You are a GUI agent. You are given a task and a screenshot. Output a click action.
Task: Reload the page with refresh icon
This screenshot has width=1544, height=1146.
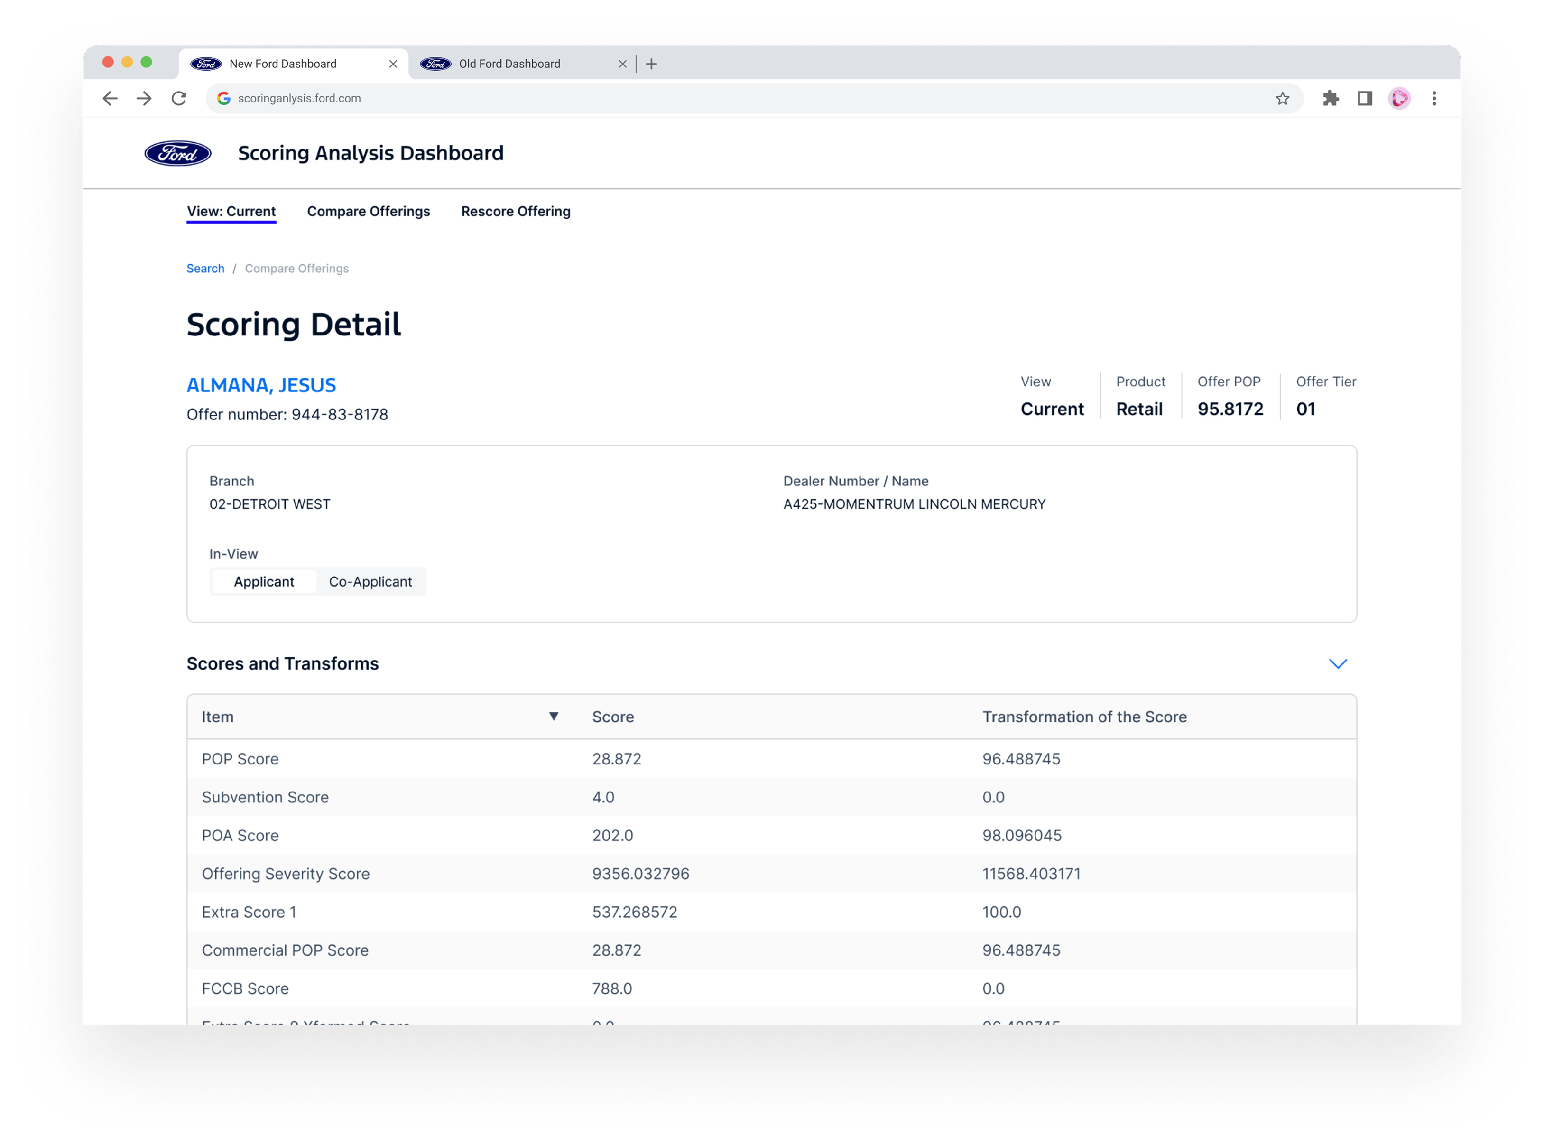(179, 99)
